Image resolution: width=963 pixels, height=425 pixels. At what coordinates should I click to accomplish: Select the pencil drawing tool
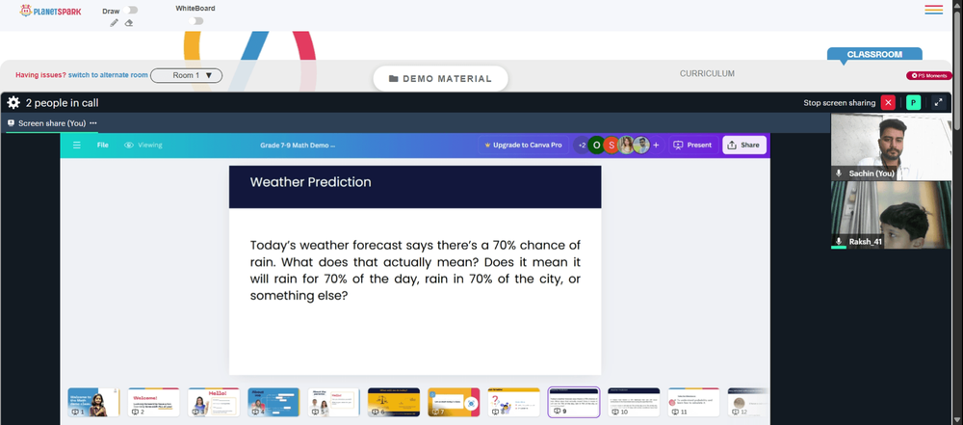115,23
